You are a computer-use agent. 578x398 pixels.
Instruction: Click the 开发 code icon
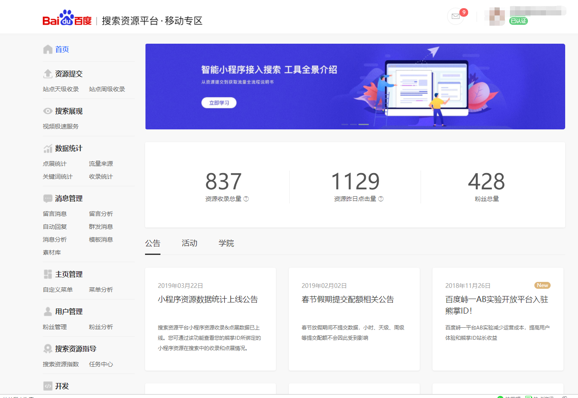pyautogui.click(x=47, y=386)
